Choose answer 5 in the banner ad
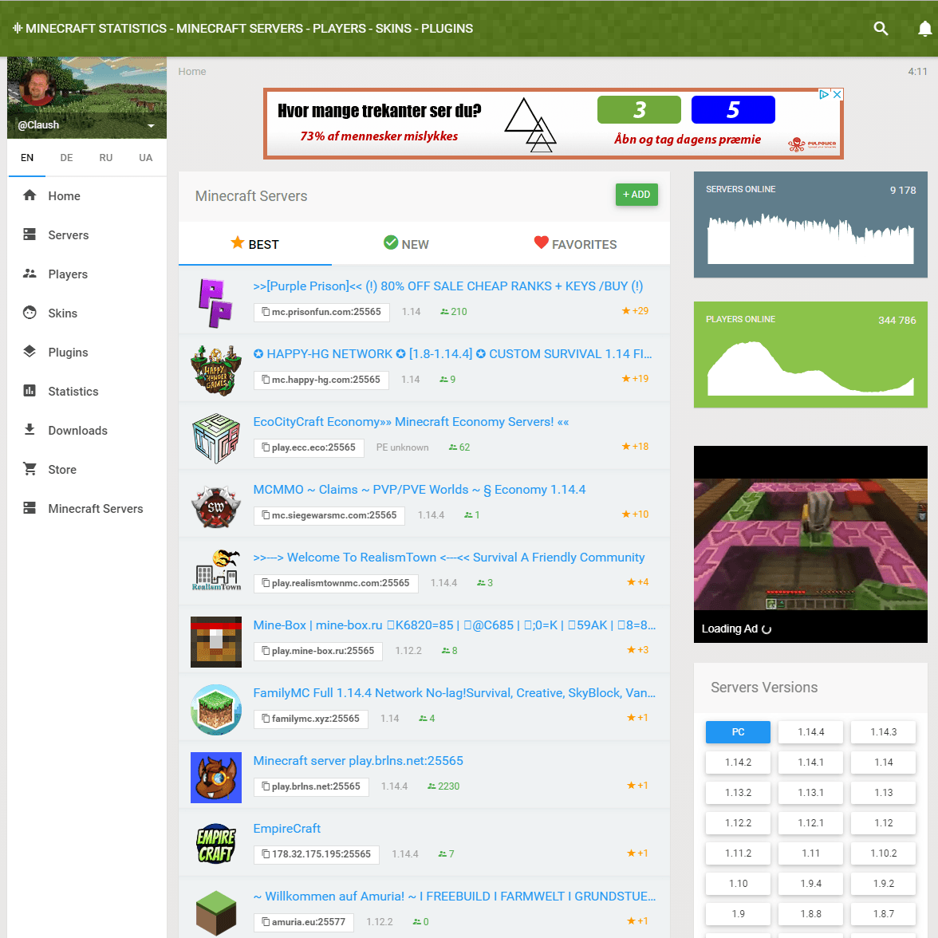 coord(733,109)
